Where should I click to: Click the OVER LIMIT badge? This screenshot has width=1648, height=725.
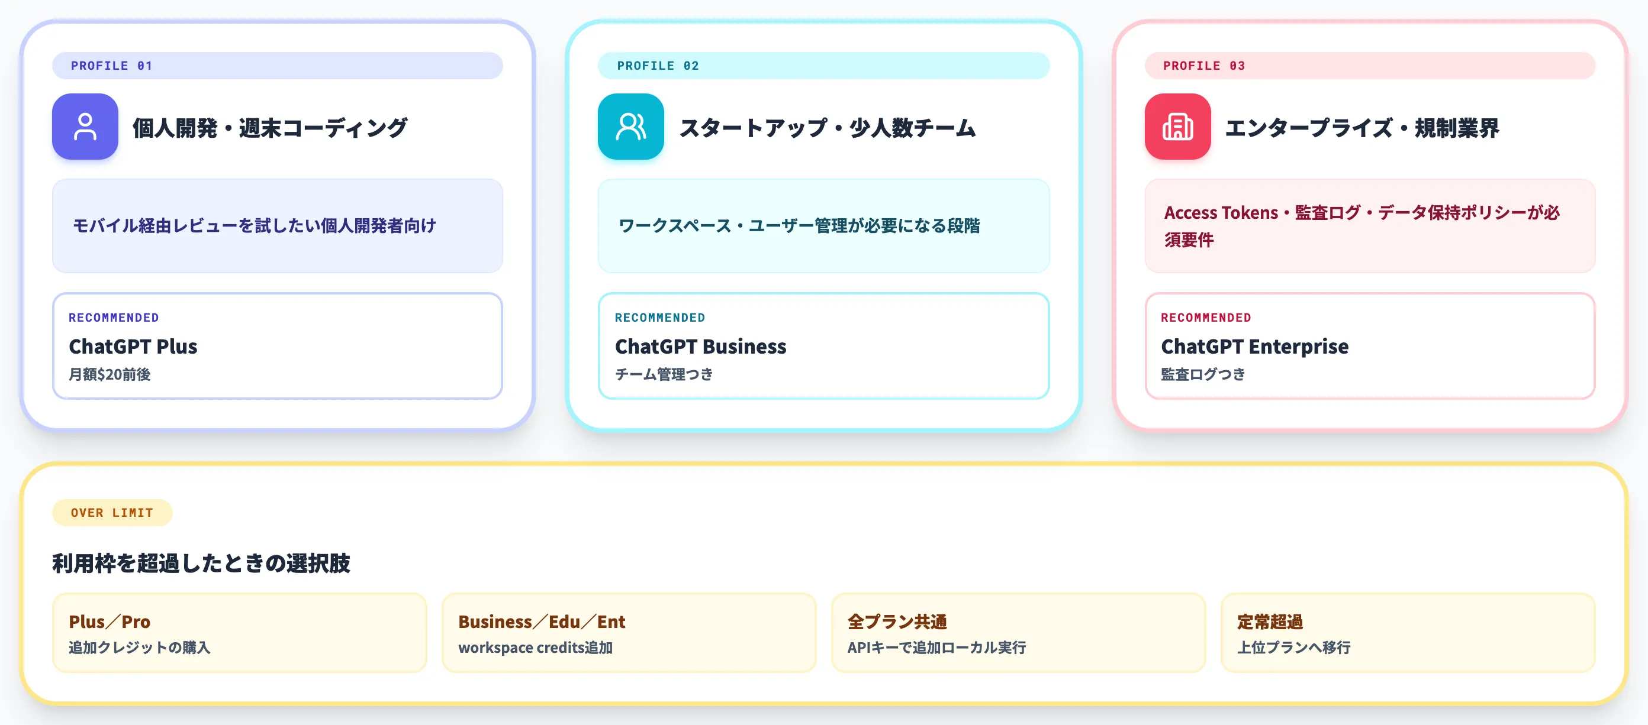point(112,513)
